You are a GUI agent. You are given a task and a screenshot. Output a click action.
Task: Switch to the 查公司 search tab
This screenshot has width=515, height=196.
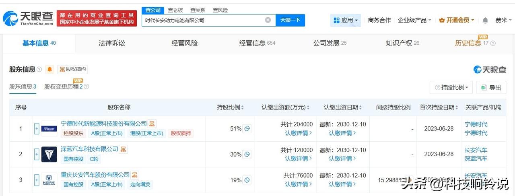(153, 10)
